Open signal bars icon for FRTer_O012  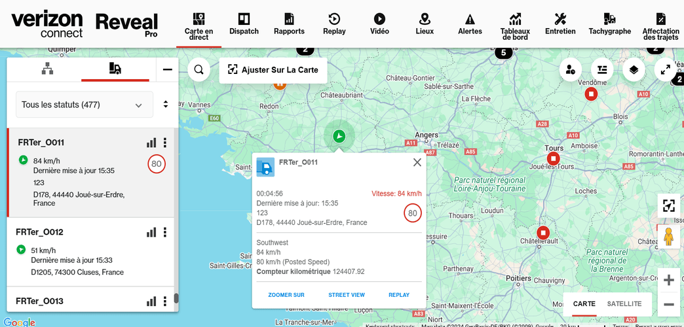coord(151,233)
